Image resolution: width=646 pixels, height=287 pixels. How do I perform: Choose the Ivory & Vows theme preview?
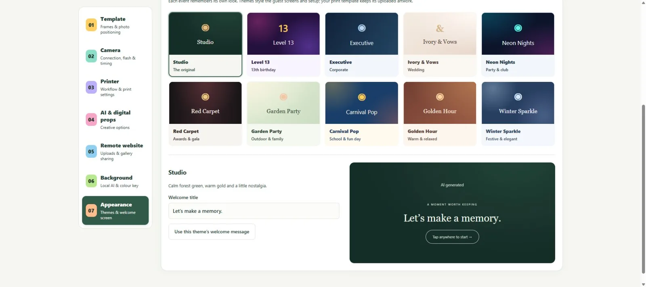coord(440,34)
